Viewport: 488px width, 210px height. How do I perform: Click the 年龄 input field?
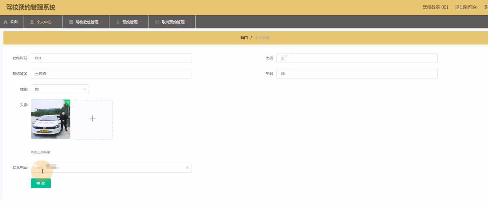coord(357,74)
